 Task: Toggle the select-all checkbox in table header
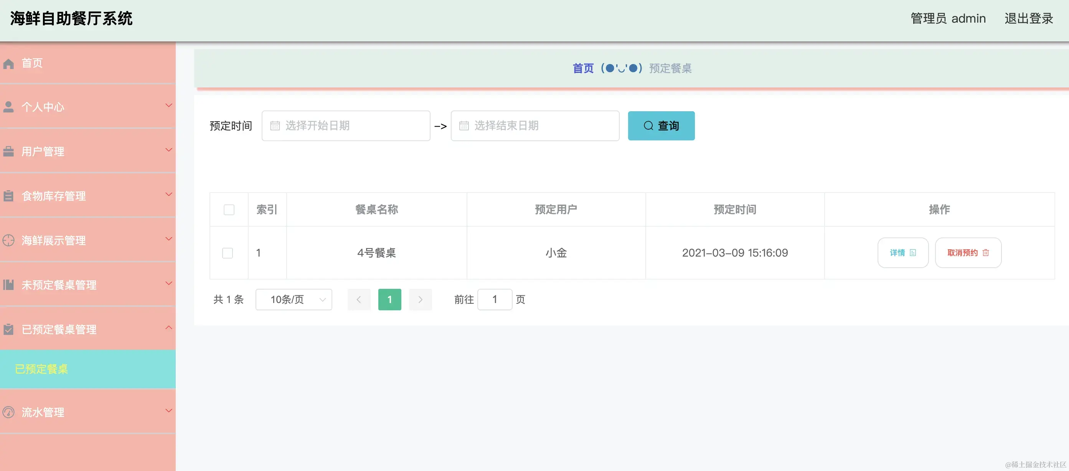229,209
